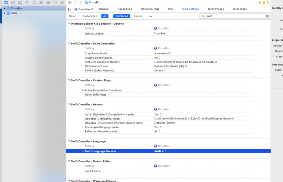
Task: Clear the swift search filter
Action: pos(267,16)
